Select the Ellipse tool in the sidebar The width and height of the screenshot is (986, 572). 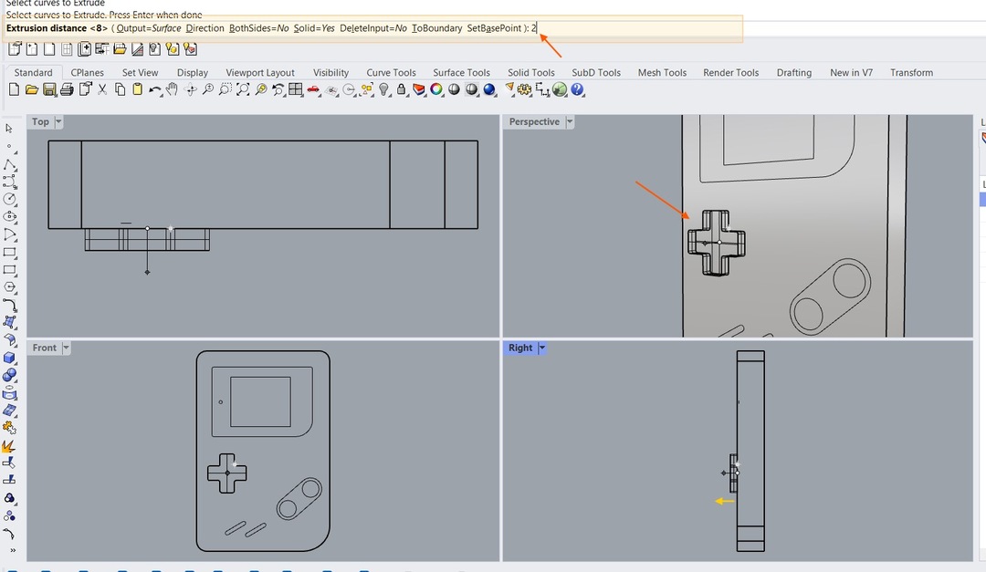click(9, 216)
